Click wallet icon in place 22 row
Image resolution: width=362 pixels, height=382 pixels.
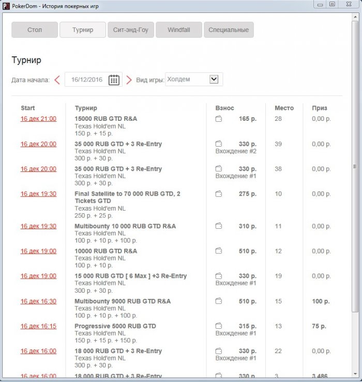(x=219, y=351)
